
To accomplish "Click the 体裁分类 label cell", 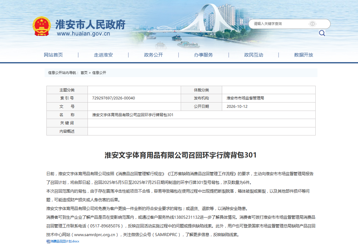I will tap(201, 90).
